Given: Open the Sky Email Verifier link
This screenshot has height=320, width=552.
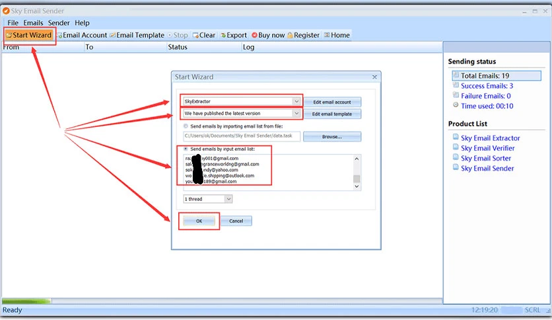Looking at the screenshot, I should point(487,148).
